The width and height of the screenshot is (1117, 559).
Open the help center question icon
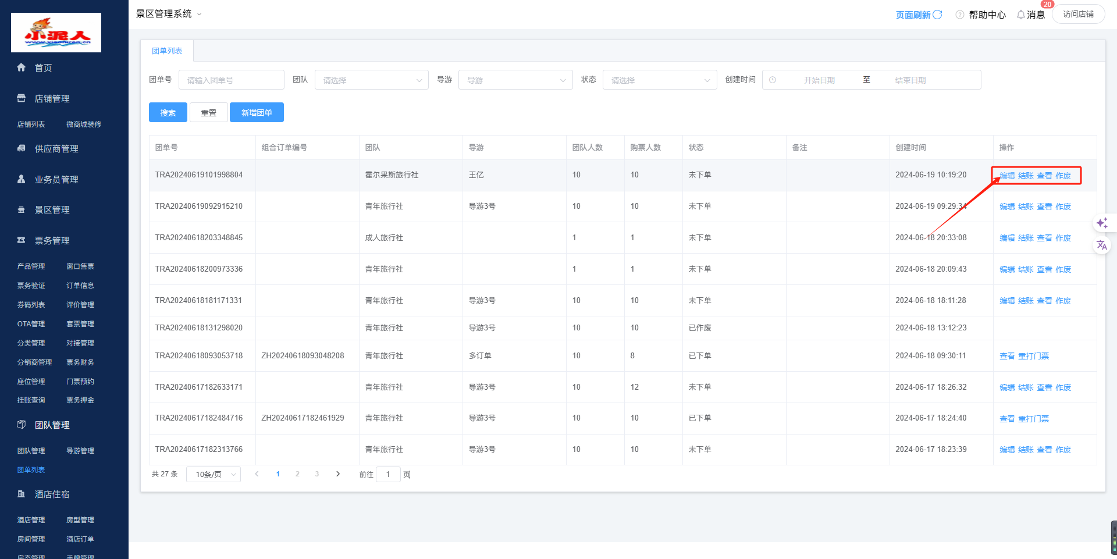click(x=960, y=15)
